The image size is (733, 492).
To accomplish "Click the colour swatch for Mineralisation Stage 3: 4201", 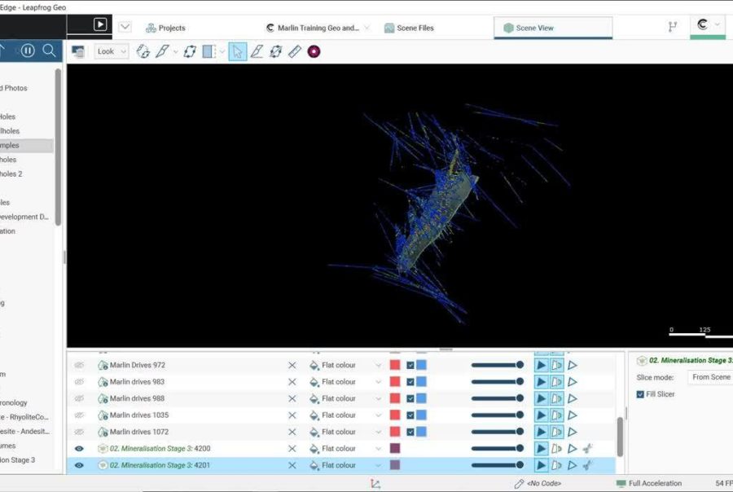I will 393,465.
